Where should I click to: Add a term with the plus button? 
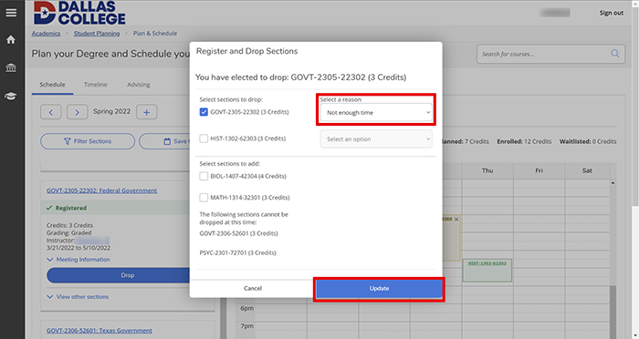147,112
